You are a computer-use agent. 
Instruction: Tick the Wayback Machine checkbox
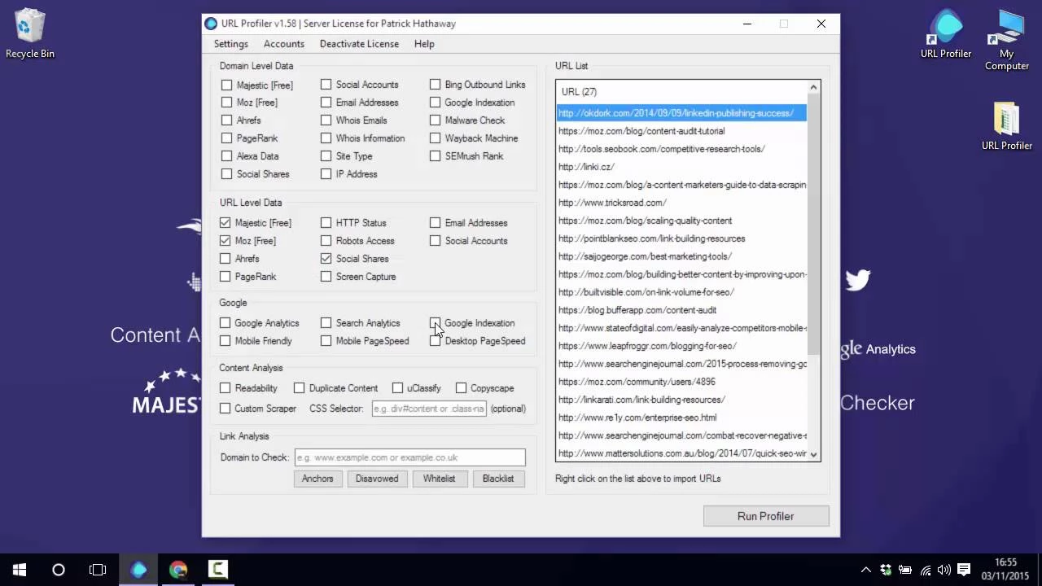(x=435, y=138)
